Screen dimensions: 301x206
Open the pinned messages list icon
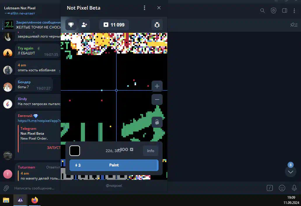point(294,25)
